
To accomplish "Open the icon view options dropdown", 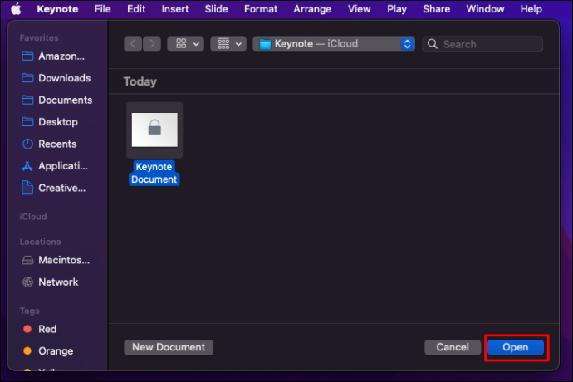I will (186, 44).
